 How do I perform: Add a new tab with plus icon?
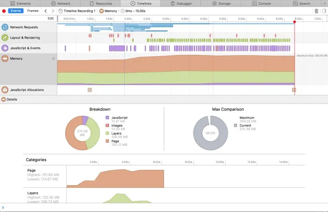[x=324, y=4]
